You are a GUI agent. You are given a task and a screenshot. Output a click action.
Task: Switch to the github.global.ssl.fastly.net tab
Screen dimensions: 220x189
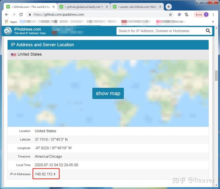point(84,7)
